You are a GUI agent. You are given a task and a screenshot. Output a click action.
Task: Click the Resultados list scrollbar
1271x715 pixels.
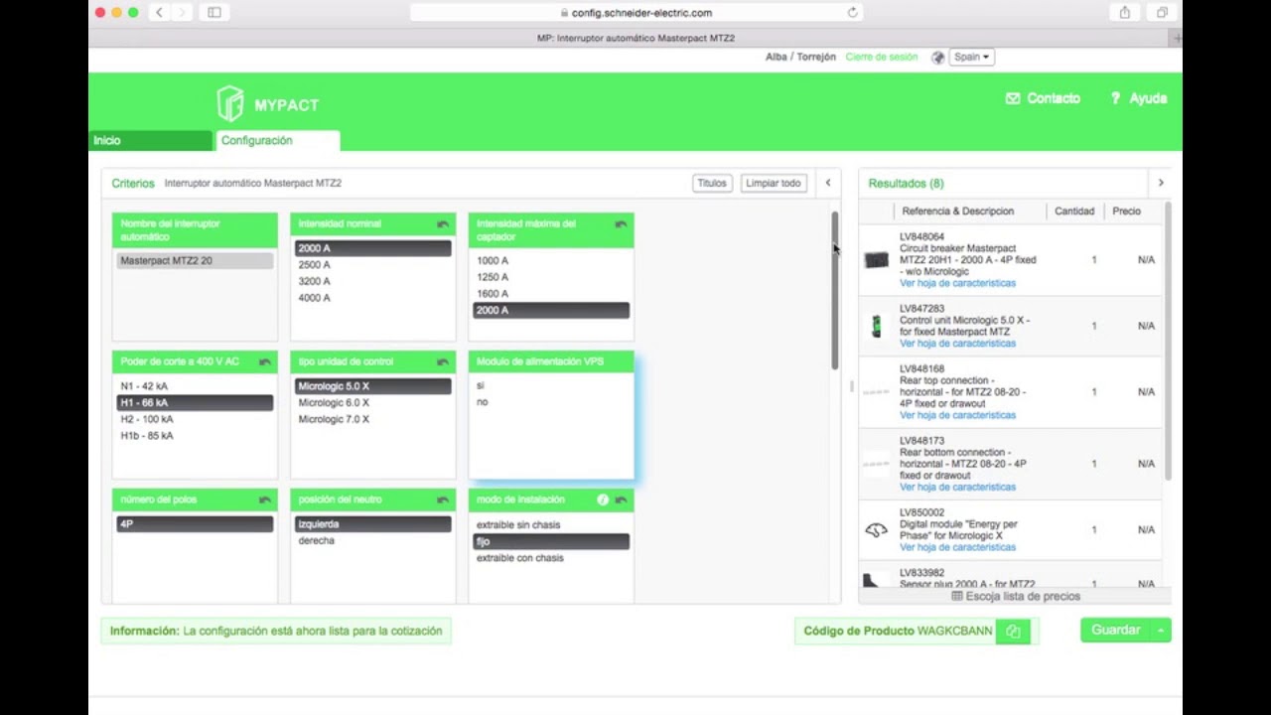pyautogui.click(x=1168, y=341)
